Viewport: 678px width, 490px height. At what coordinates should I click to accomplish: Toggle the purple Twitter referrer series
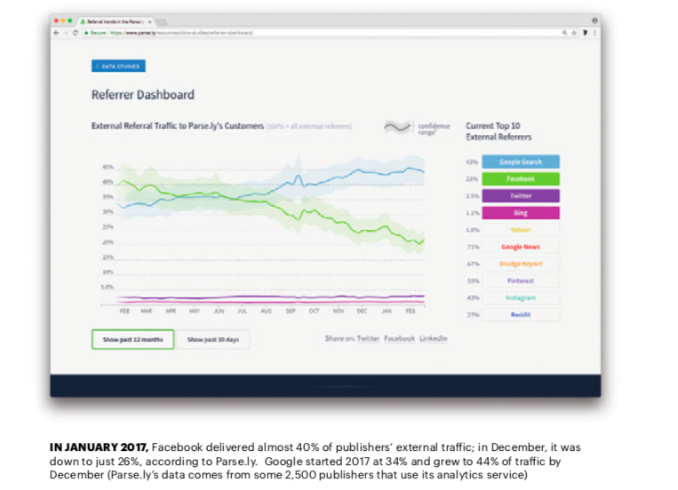(521, 196)
